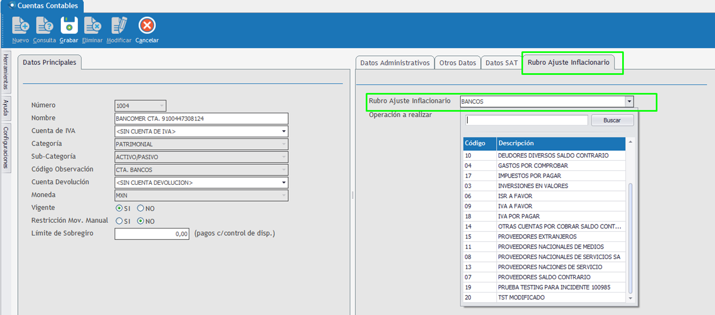The height and width of the screenshot is (315, 715).
Task: Open the Configuraciones side panel
Action: [x=6, y=147]
